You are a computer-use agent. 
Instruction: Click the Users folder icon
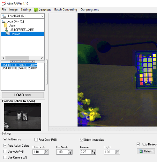point(6,25)
